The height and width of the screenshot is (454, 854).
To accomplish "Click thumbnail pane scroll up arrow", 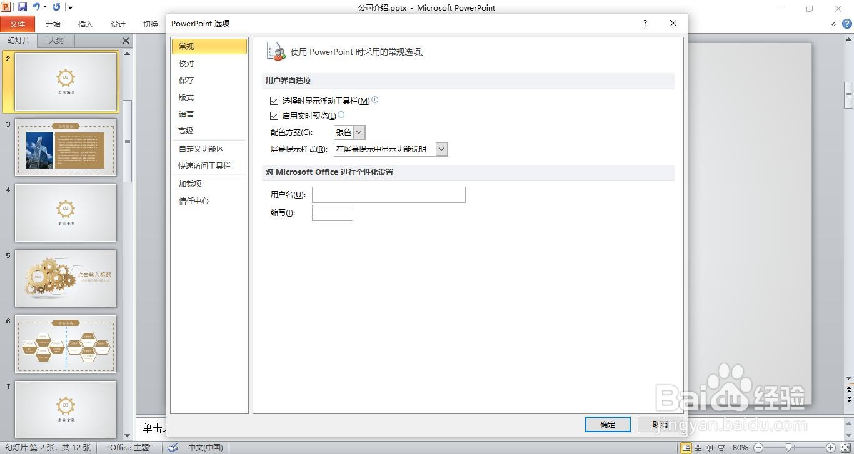I will coord(128,54).
